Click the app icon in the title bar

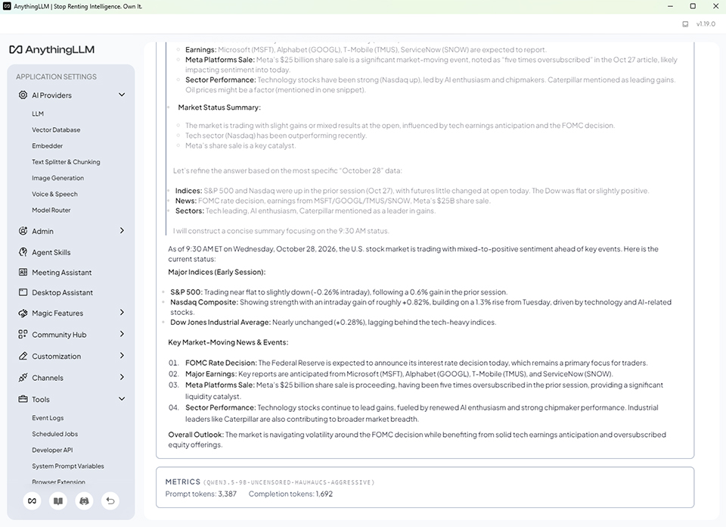(7, 7)
